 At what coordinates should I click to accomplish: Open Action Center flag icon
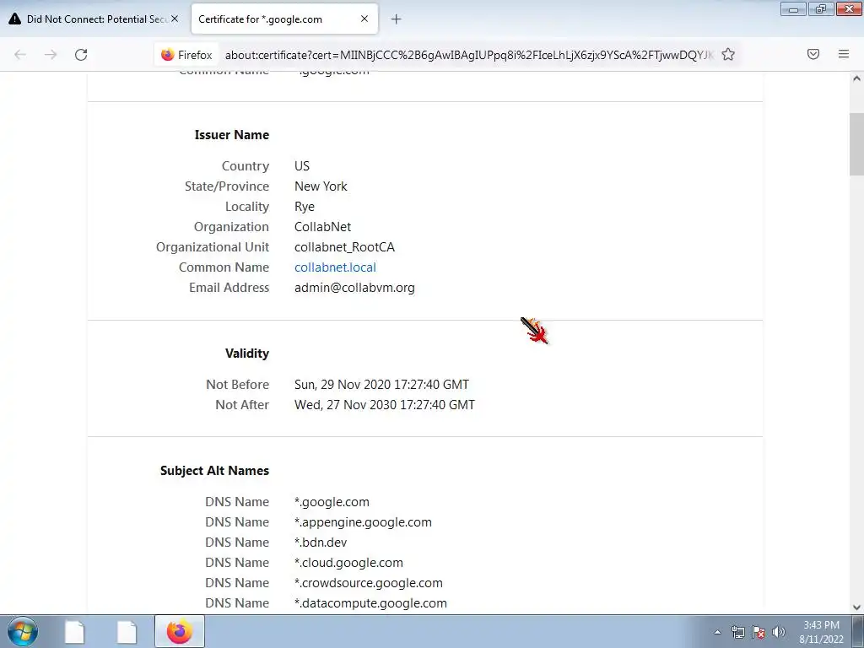point(759,632)
